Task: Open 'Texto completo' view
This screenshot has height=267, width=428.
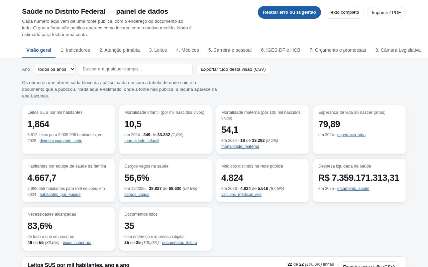Action: (344, 12)
